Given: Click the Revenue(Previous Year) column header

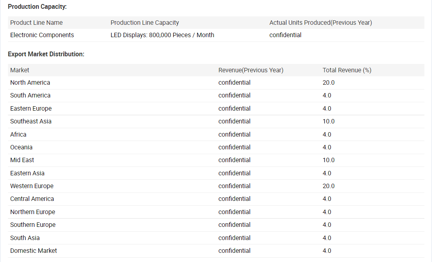Looking at the screenshot, I should coord(250,70).
